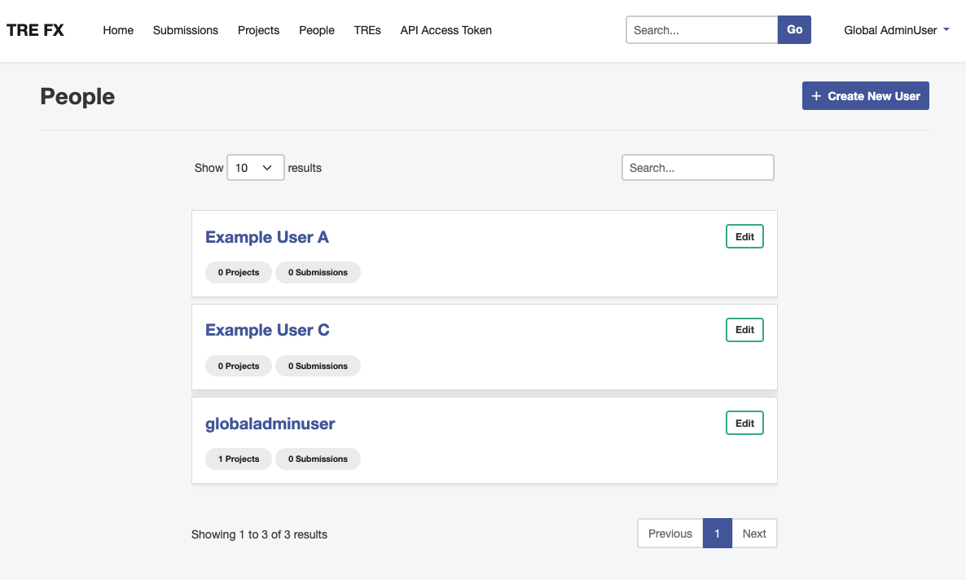Open the TREs nav link
This screenshot has height=580, width=966.
[x=367, y=30]
